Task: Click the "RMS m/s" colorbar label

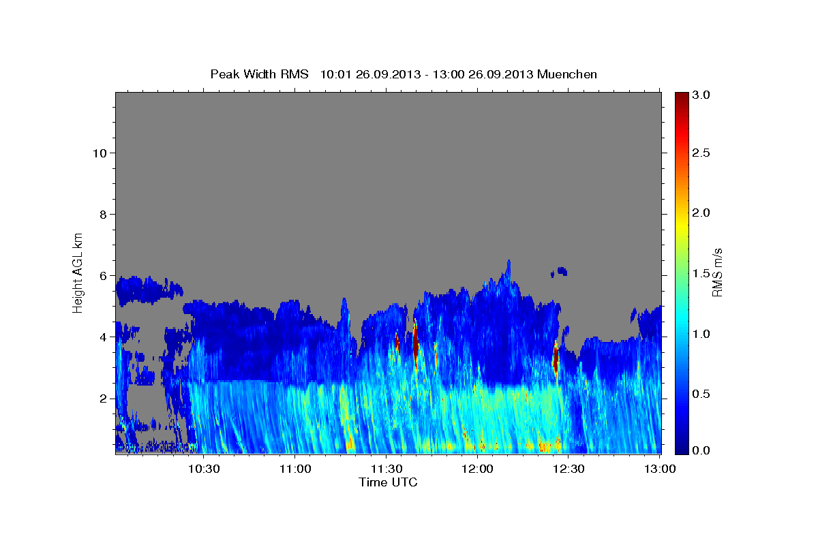Action: (717, 272)
